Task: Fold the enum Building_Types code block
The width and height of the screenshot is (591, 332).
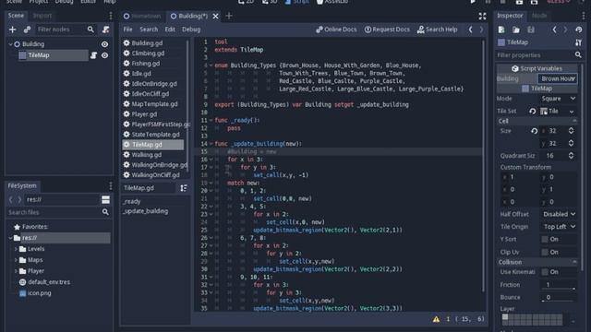Action: (x=211, y=65)
